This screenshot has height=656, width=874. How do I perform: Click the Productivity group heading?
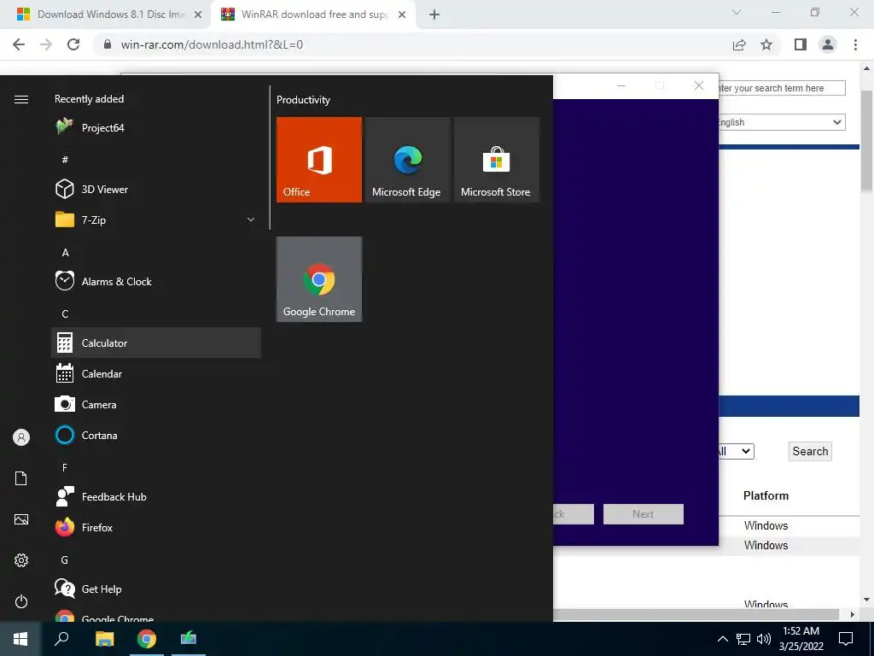coord(303,100)
